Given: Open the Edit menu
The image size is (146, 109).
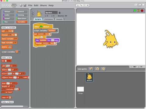Looking at the screenshot, I should [x=36, y=5].
